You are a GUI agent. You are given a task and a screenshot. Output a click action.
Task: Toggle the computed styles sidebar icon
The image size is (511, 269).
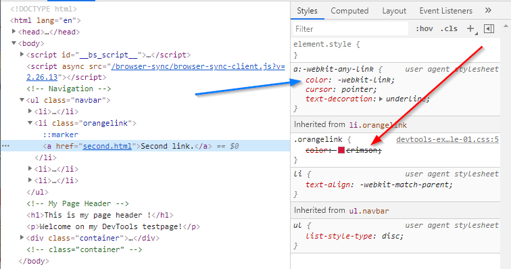pyautogui.click(x=489, y=28)
